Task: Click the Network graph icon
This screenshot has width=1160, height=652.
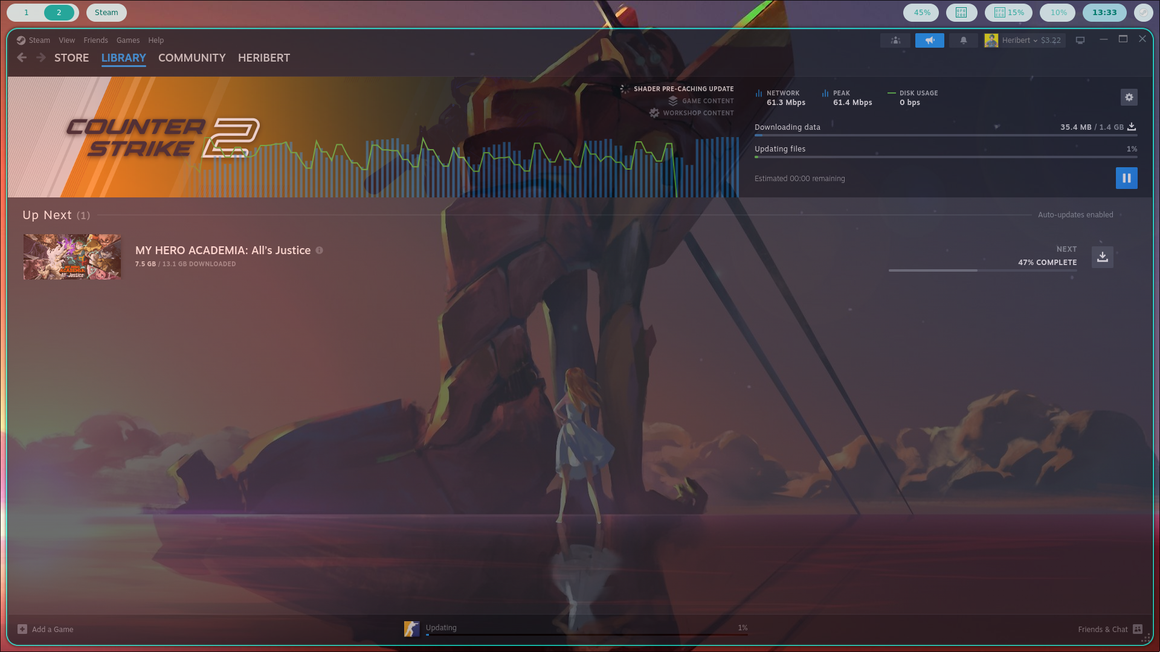Action: click(759, 93)
